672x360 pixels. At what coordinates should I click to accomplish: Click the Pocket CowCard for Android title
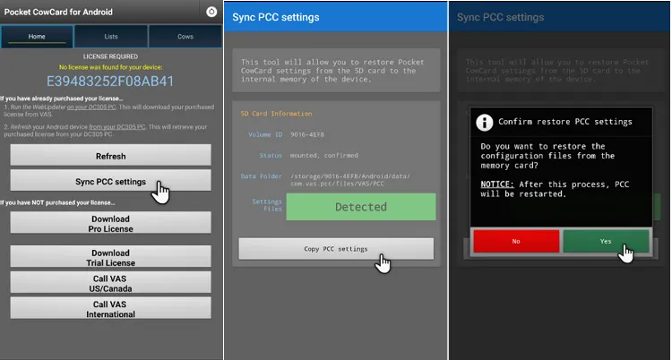pyautogui.click(x=58, y=12)
